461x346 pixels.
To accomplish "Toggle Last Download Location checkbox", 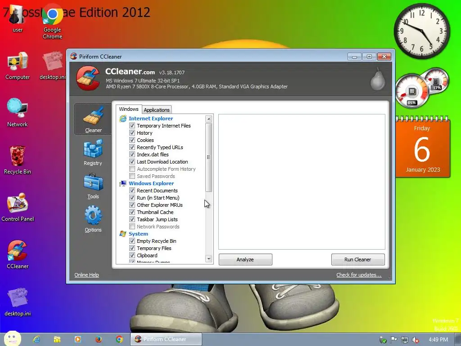I will [x=132, y=162].
